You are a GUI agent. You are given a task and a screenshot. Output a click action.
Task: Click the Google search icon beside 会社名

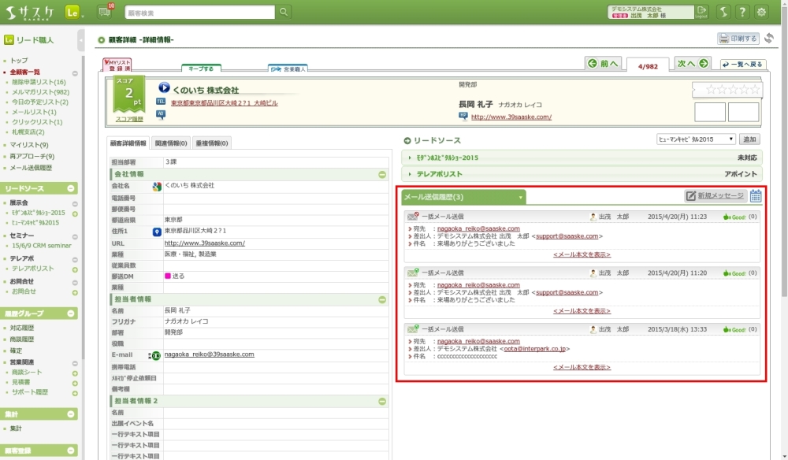(x=157, y=187)
